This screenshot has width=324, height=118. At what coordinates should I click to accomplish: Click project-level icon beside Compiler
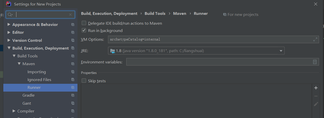73,111
